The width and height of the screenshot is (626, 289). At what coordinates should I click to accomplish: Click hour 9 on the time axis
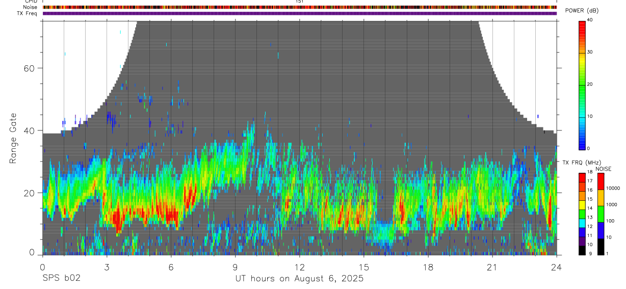pos(235,267)
